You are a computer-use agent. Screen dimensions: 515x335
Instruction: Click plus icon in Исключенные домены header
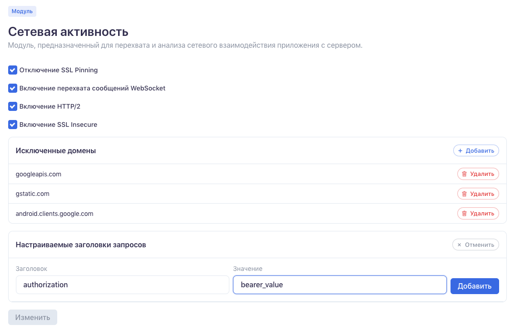[x=460, y=150]
